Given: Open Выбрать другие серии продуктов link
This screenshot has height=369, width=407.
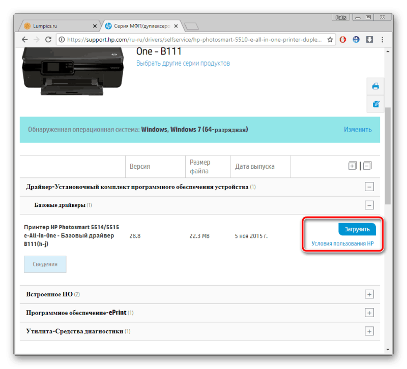Looking at the screenshot, I should tap(183, 63).
